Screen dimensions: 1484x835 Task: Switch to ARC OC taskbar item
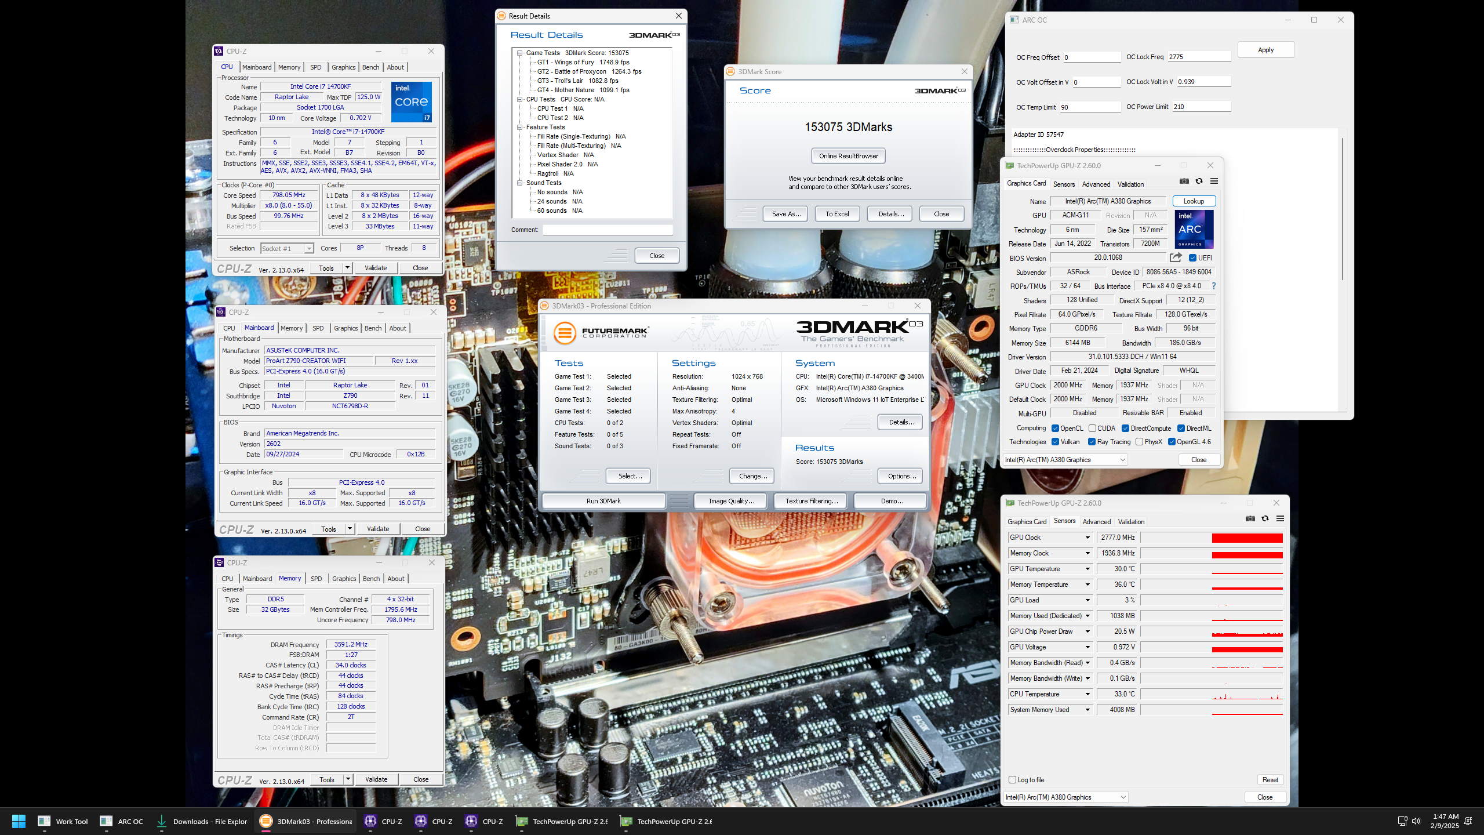(x=122, y=821)
